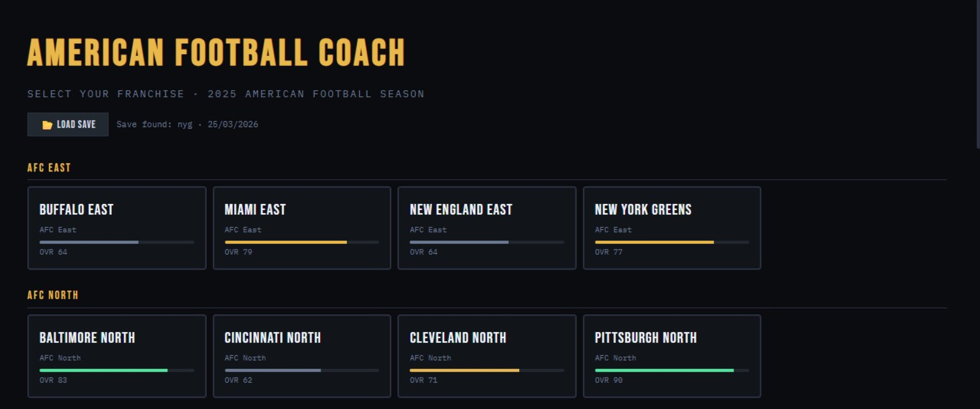This screenshot has width=980, height=409.
Task: Click the LOAD SAVE button
Action: (68, 124)
